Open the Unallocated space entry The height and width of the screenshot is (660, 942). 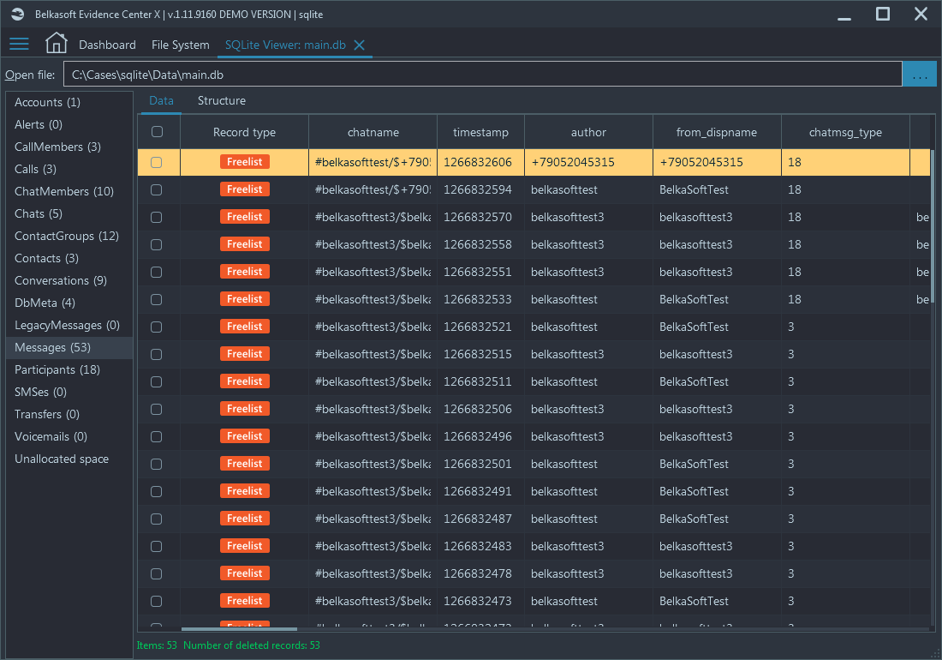coord(69,459)
